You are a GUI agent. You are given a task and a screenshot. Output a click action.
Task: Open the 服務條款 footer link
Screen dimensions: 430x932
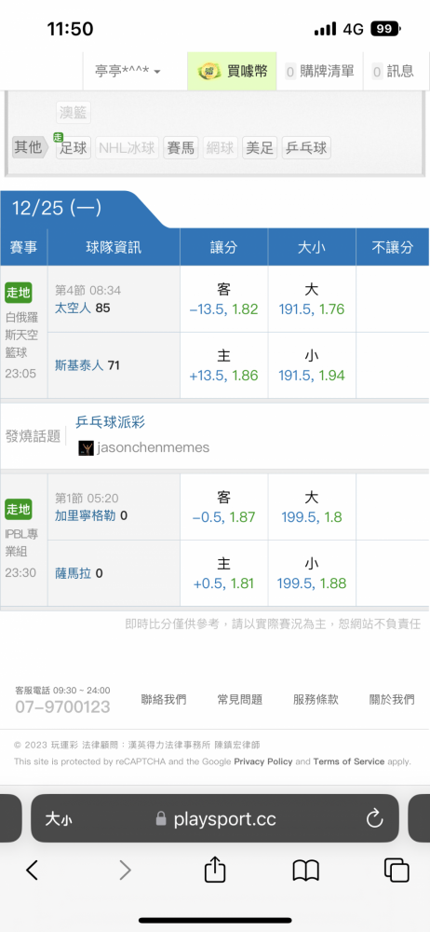(x=316, y=699)
